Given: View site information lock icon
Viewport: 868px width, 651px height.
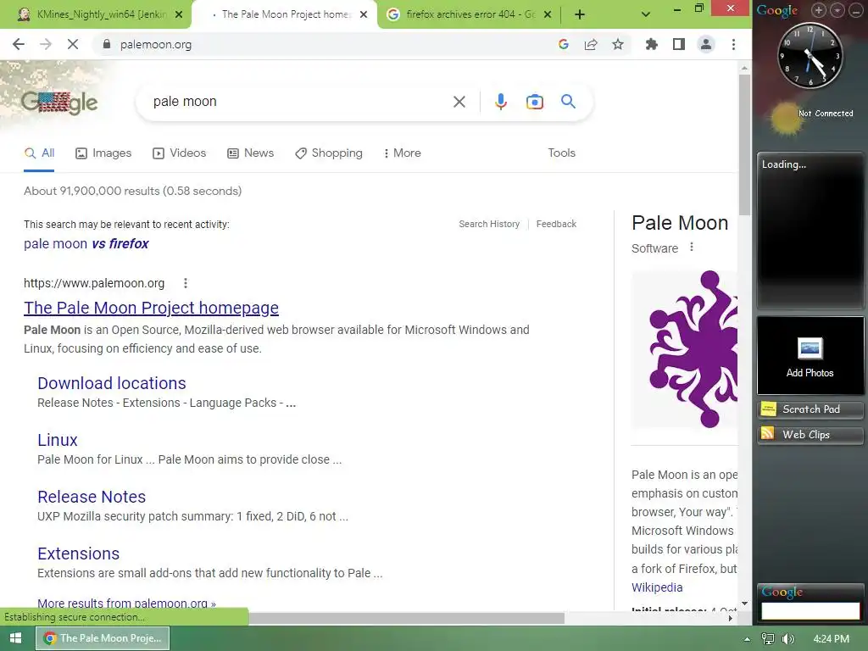Looking at the screenshot, I should (107, 44).
